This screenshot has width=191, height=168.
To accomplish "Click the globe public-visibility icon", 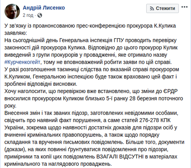I will click(39, 15).
